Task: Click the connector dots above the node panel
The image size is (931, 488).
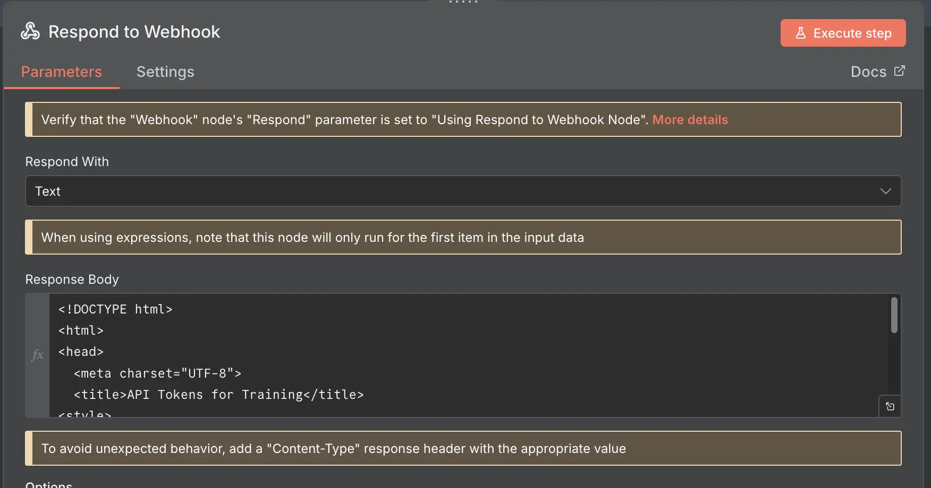Action: click(463, 2)
